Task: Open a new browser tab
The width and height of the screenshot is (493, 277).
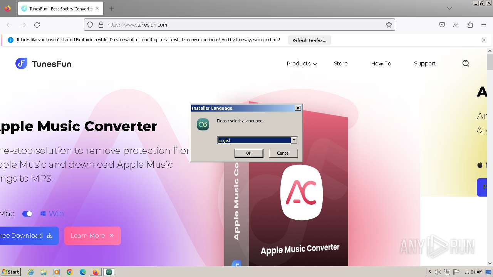Action: (x=111, y=8)
